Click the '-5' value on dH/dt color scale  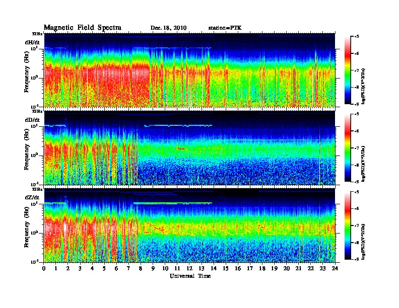coord(356,37)
